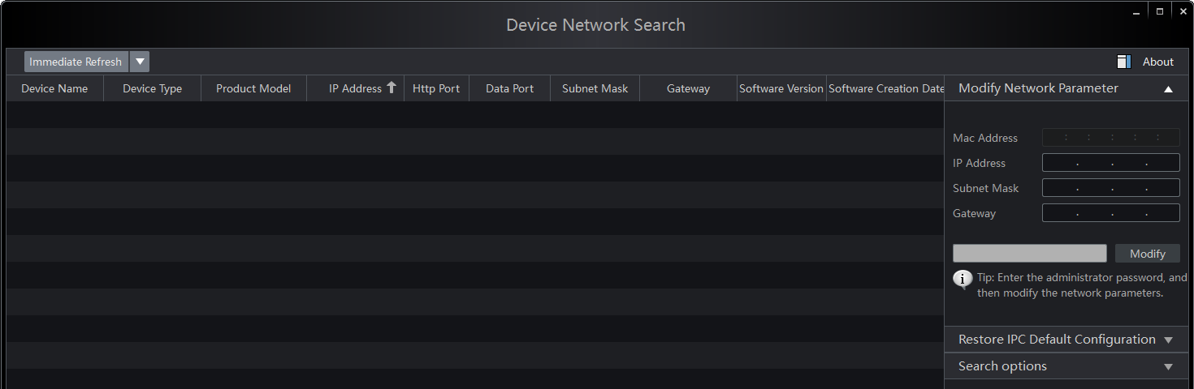1194x389 pixels.
Task: Open the About link
Action: [1157, 62]
